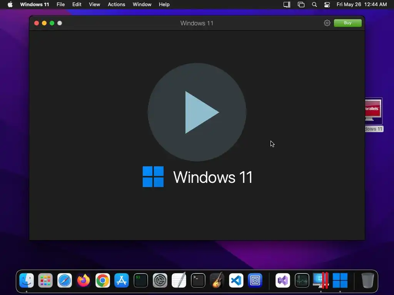
Task: Open Spotlight search in menu bar
Action: click(x=314, y=5)
